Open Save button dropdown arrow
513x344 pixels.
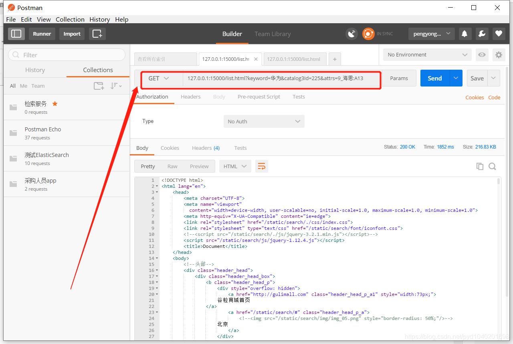(494, 78)
